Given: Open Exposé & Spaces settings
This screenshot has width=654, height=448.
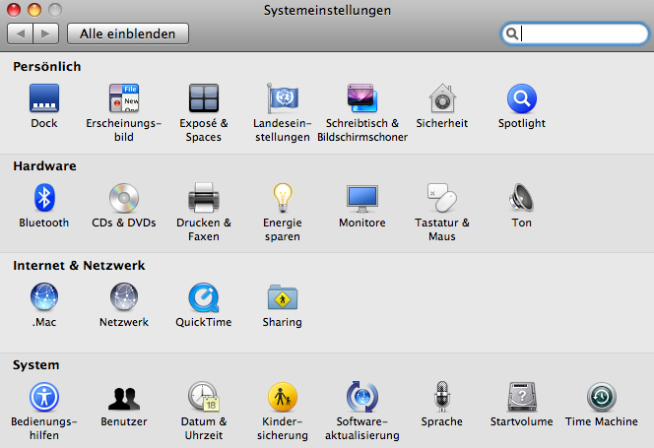Looking at the screenshot, I should point(203,99).
